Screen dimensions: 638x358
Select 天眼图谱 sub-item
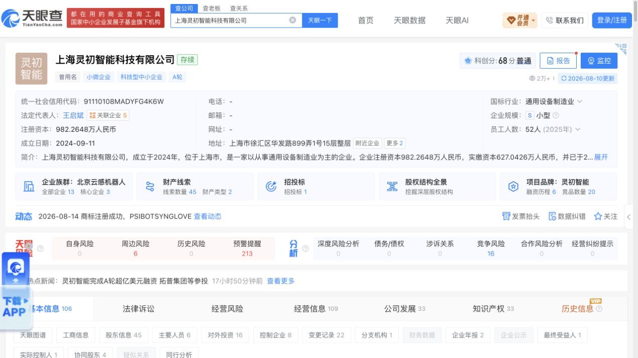pyautogui.click(x=33, y=335)
